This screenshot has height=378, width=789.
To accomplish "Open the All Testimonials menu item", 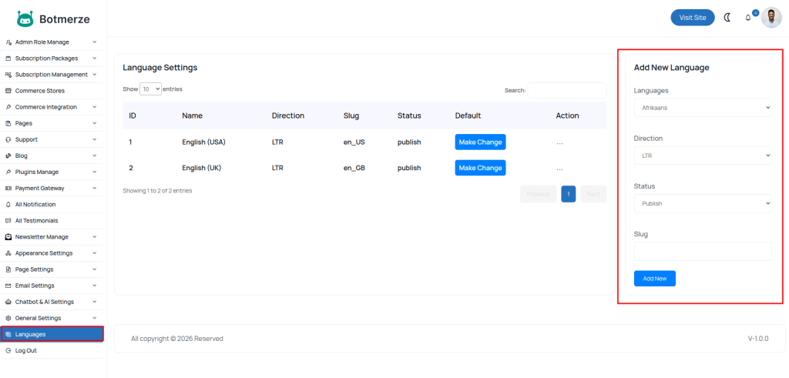I will [36, 220].
